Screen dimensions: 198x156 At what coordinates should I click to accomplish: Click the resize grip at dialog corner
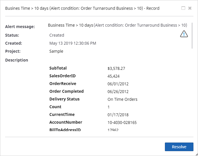(x=196, y=154)
